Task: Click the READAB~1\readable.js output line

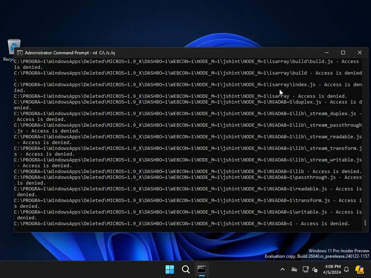Action: point(188,189)
